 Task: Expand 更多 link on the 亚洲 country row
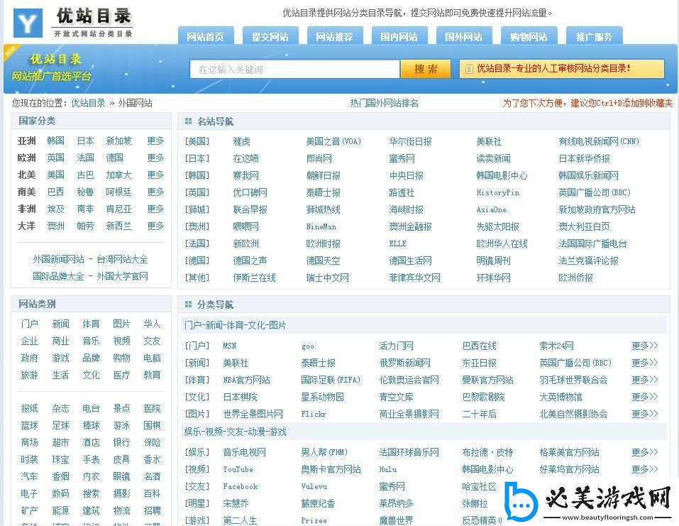[x=155, y=141]
